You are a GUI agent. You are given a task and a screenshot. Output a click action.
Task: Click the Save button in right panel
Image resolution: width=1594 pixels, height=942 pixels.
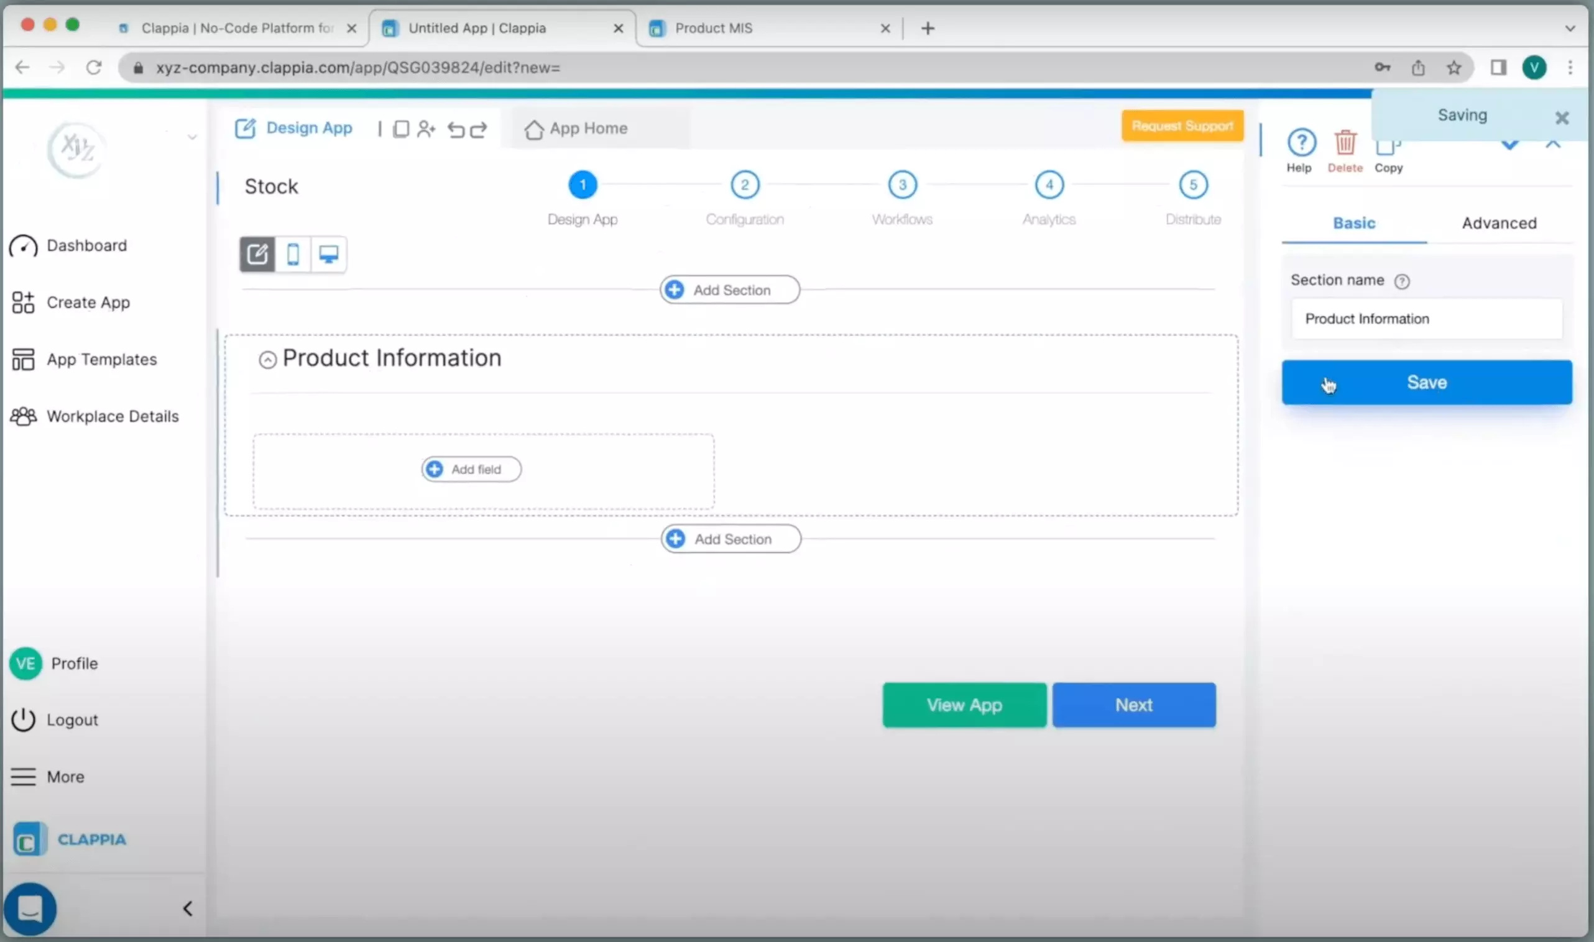pyautogui.click(x=1427, y=382)
